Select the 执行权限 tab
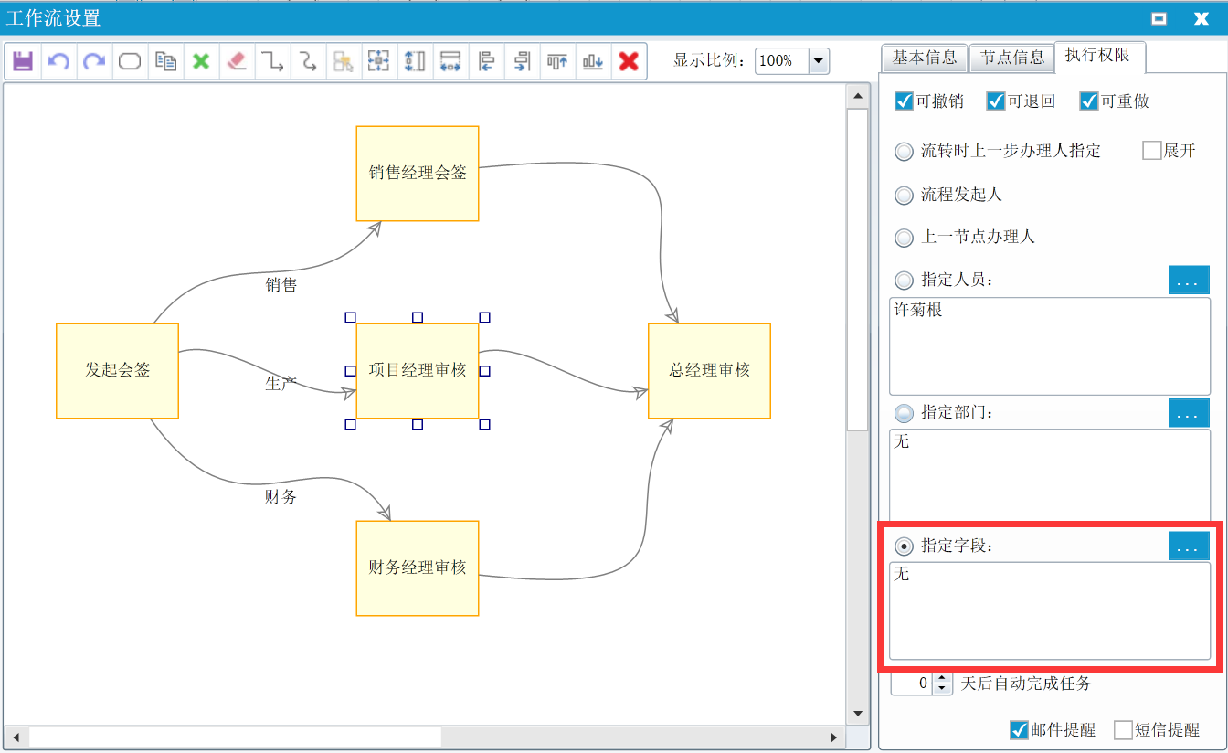The image size is (1228, 753). tap(1099, 57)
